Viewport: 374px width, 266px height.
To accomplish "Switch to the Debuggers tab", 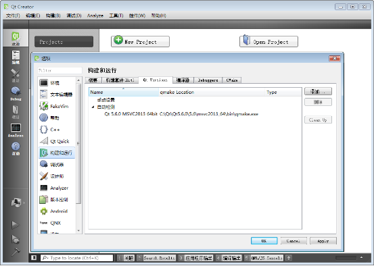I will 208,80.
